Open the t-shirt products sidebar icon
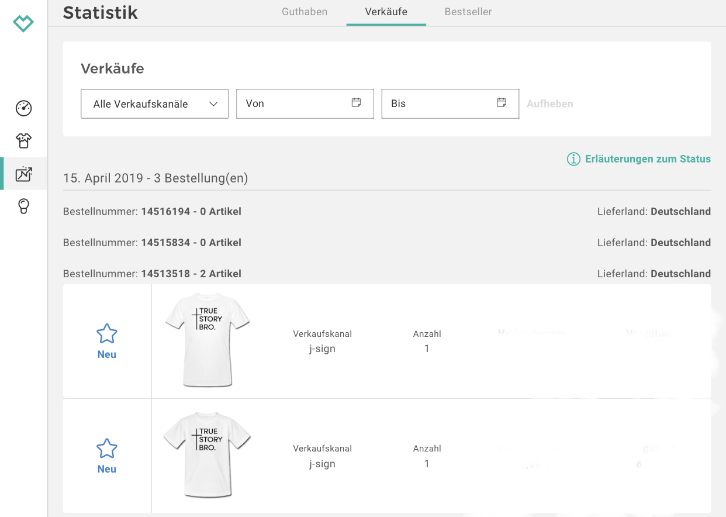This screenshot has width=726, height=517. pyautogui.click(x=23, y=140)
